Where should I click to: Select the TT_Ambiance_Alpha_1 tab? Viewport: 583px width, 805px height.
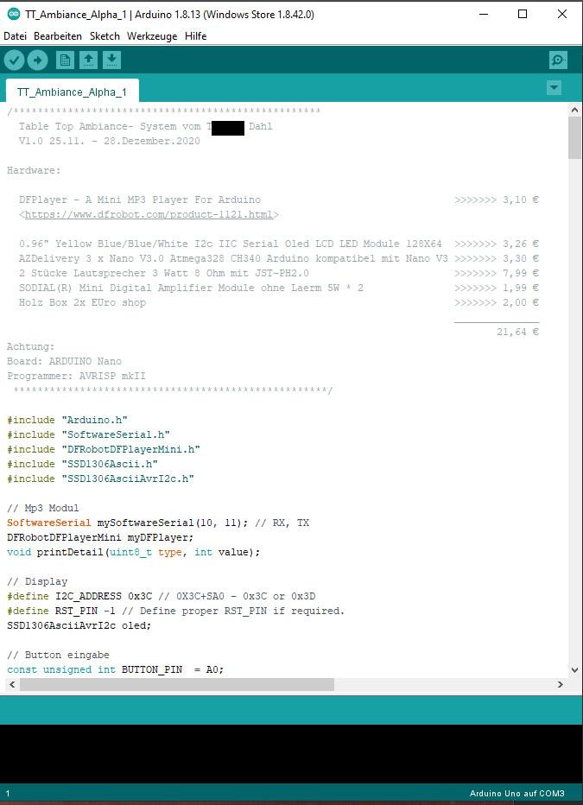72,92
